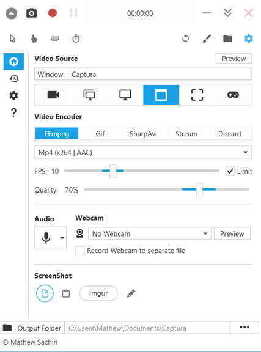Browse output folder with ellipsis button
The height and width of the screenshot is (352, 261).
(x=244, y=328)
